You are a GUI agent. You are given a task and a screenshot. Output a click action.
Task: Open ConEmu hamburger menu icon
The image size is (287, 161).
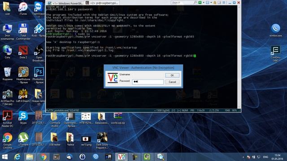[x=224, y=3]
